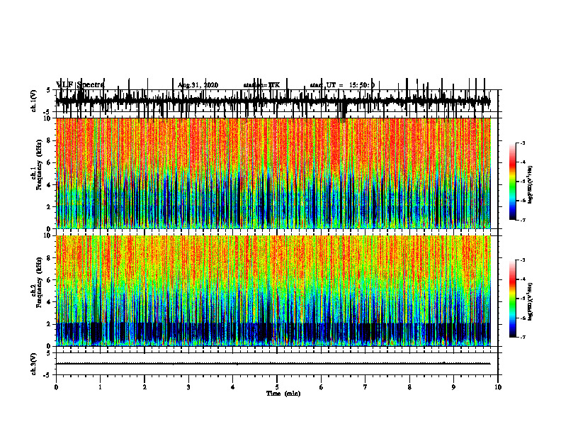Image resolution: width=561 pixels, height=434 pixels.
Task: Click the "start UT = 15:50:0" header text
Action: click(342, 85)
